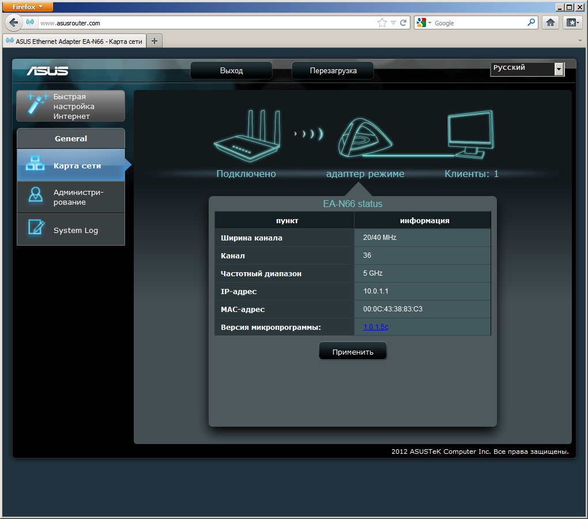This screenshot has height=519, width=588.
Task: Click the router antenna icon
Action: point(247,136)
